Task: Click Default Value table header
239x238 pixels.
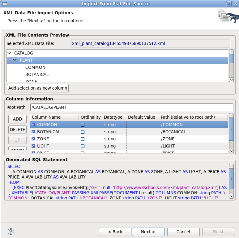Action: 142,117
